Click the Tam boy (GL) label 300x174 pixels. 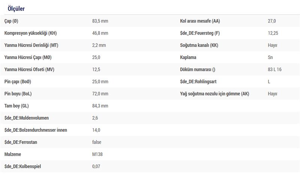tap(16, 106)
